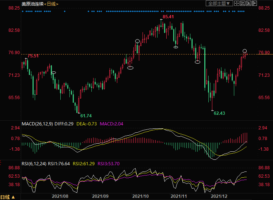Click the <日线> period label in chart title
The image size is (273, 200).
coord(53,4)
